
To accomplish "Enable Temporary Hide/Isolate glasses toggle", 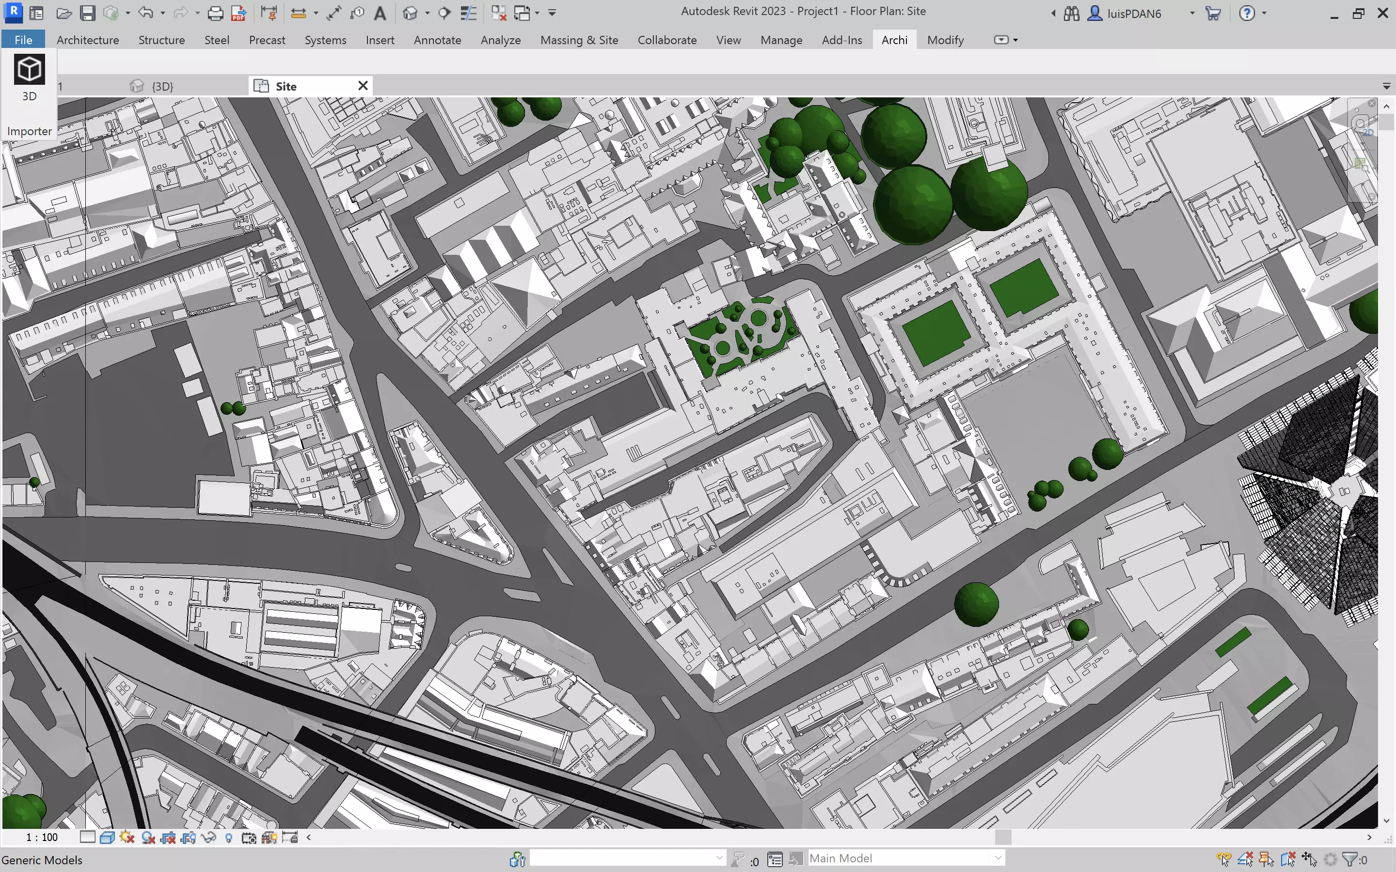I will pyautogui.click(x=209, y=837).
